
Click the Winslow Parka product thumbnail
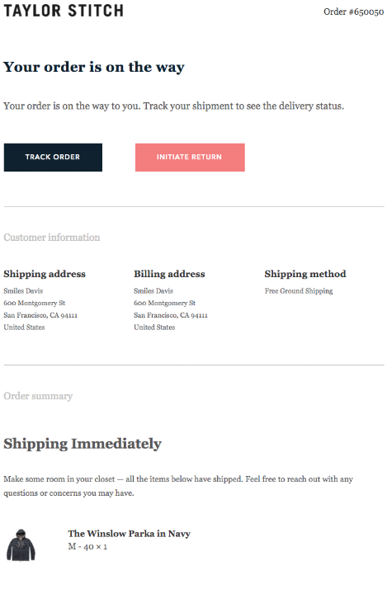(x=21, y=545)
